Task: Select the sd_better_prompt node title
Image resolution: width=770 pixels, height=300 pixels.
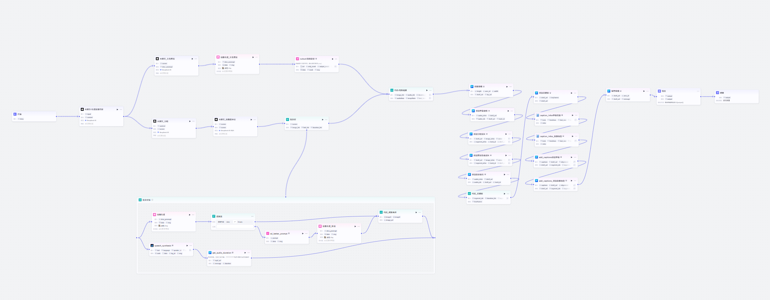Action: click(x=278, y=234)
